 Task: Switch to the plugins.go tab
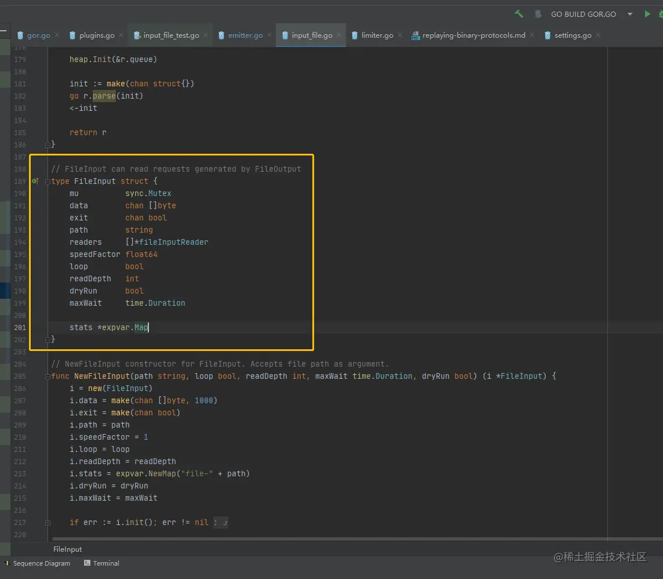pyautogui.click(x=97, y=35)
